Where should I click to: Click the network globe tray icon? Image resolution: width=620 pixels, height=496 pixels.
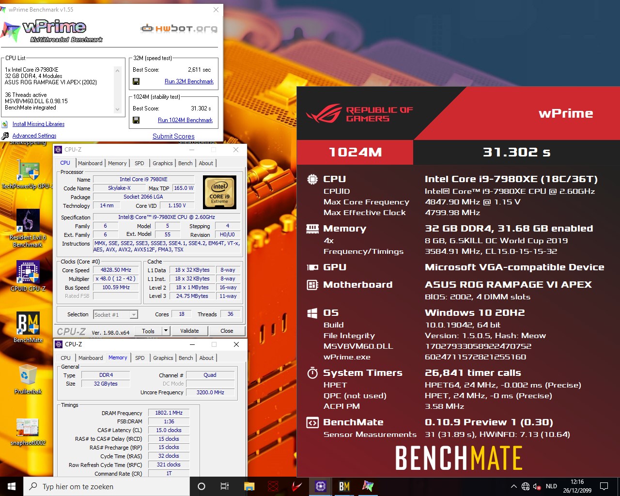[526, 486]
